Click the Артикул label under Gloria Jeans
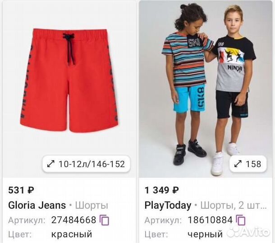Viewport: 275px width, 243px height. point(27,220)
